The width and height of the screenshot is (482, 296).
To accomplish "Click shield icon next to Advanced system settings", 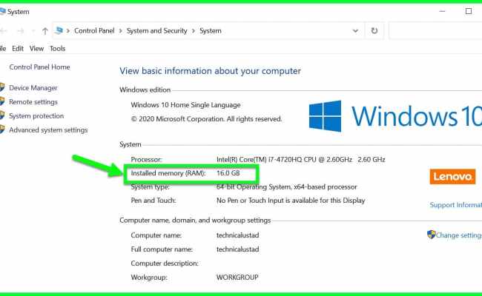I will (x=2, y=129).
